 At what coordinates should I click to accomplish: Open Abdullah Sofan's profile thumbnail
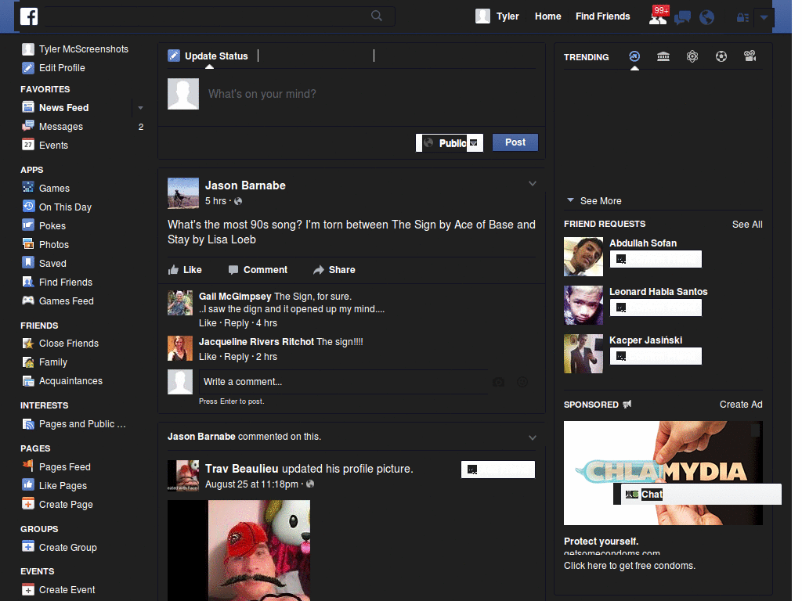pyautogui.click(x=583, y=257)
